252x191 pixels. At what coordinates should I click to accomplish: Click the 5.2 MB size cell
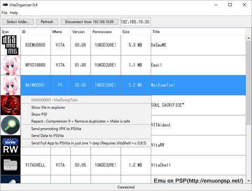tap(136, 85)
